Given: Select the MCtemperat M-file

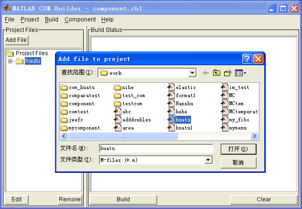Looking at the screenshot, I should pyautogui.click(x=239, y=112).
